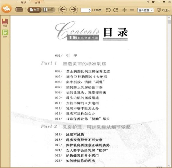Go to previous page with left arrow
This screenshot has height=168, width=172.
pyautogui.click(x=62, y=10)
